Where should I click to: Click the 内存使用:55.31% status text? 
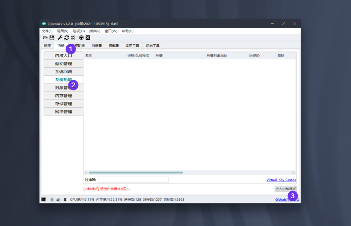point(109,199)
